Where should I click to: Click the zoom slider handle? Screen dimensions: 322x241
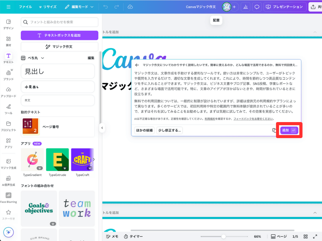224,237
